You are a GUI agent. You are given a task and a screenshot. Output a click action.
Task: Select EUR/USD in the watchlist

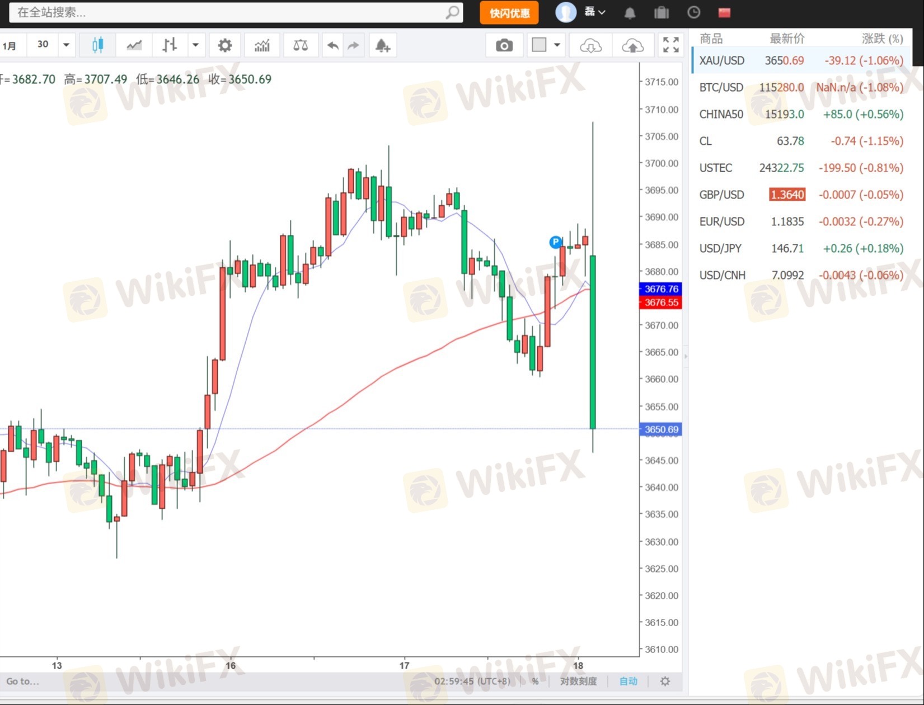pyautogui.click(x=802, y=221)
